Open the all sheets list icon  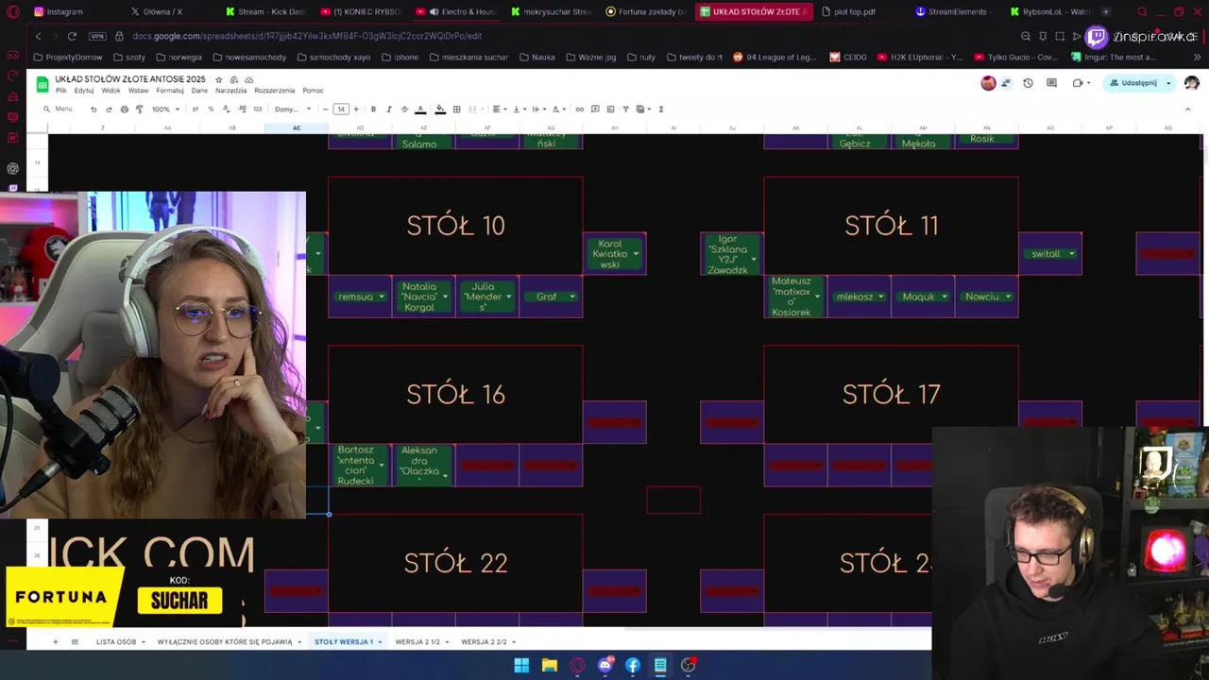[75, 642]
